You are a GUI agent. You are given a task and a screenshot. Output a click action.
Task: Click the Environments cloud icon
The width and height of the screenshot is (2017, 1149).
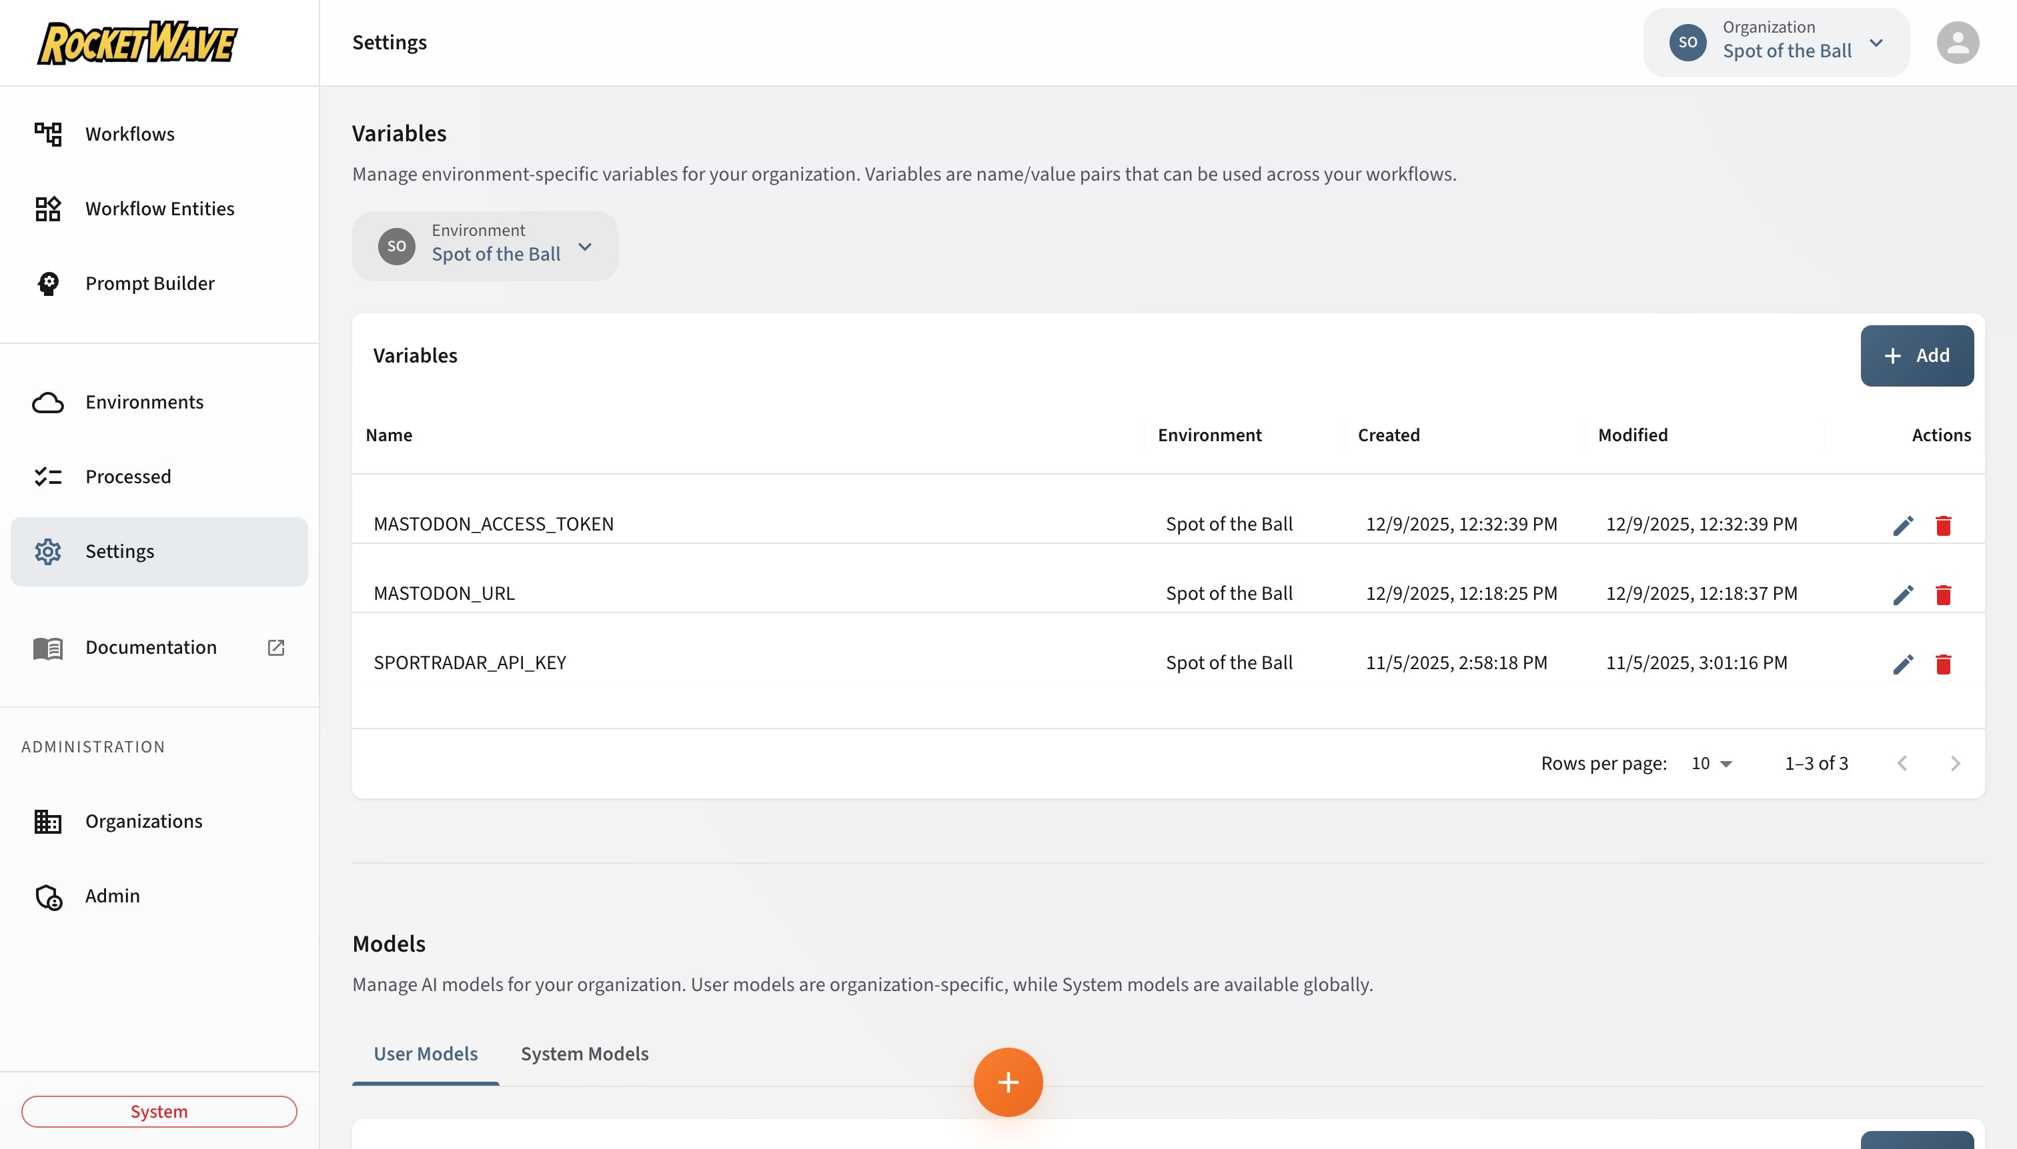pyautogui.click(x=48, y=402)
